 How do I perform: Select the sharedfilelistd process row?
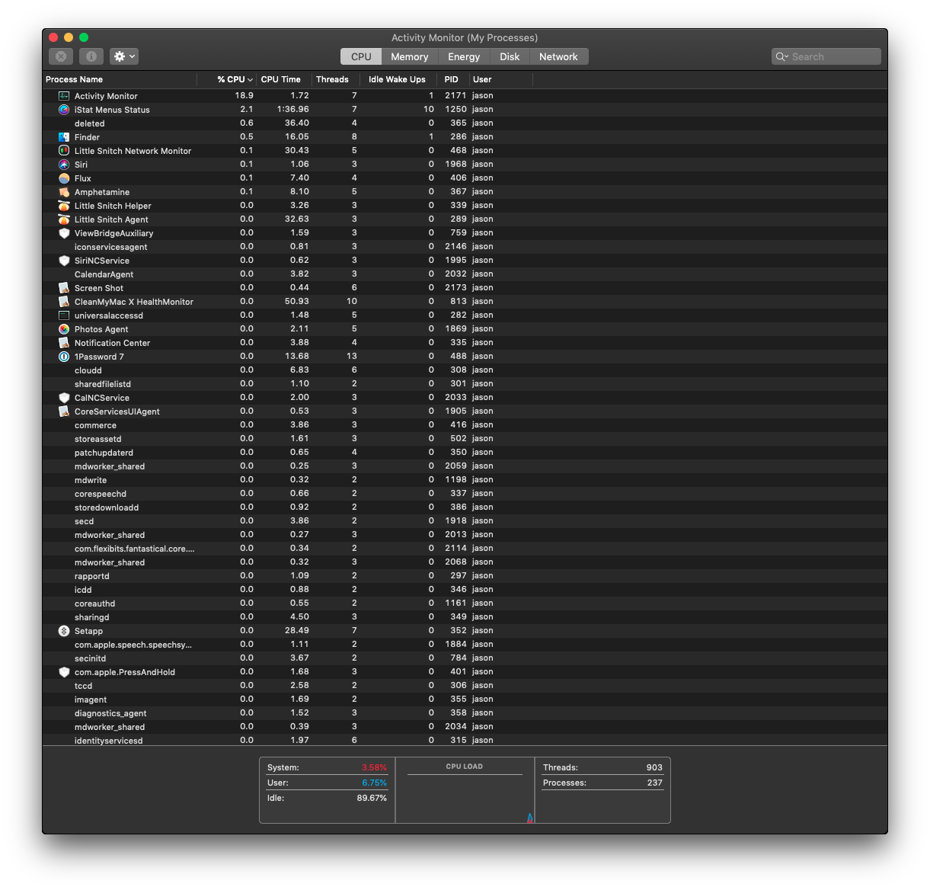click(x=465, y=384)
